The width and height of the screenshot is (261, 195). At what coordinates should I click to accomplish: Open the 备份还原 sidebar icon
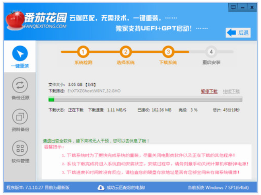point(20,85)
